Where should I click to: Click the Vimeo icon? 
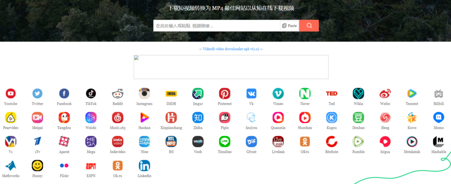point(278,93)
